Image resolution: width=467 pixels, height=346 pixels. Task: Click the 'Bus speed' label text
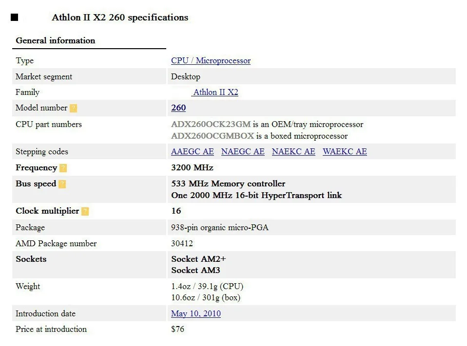point(36,184)
